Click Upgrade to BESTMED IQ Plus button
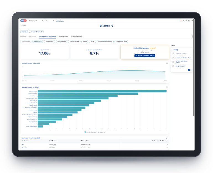The image size is (213, 173). 145,56
